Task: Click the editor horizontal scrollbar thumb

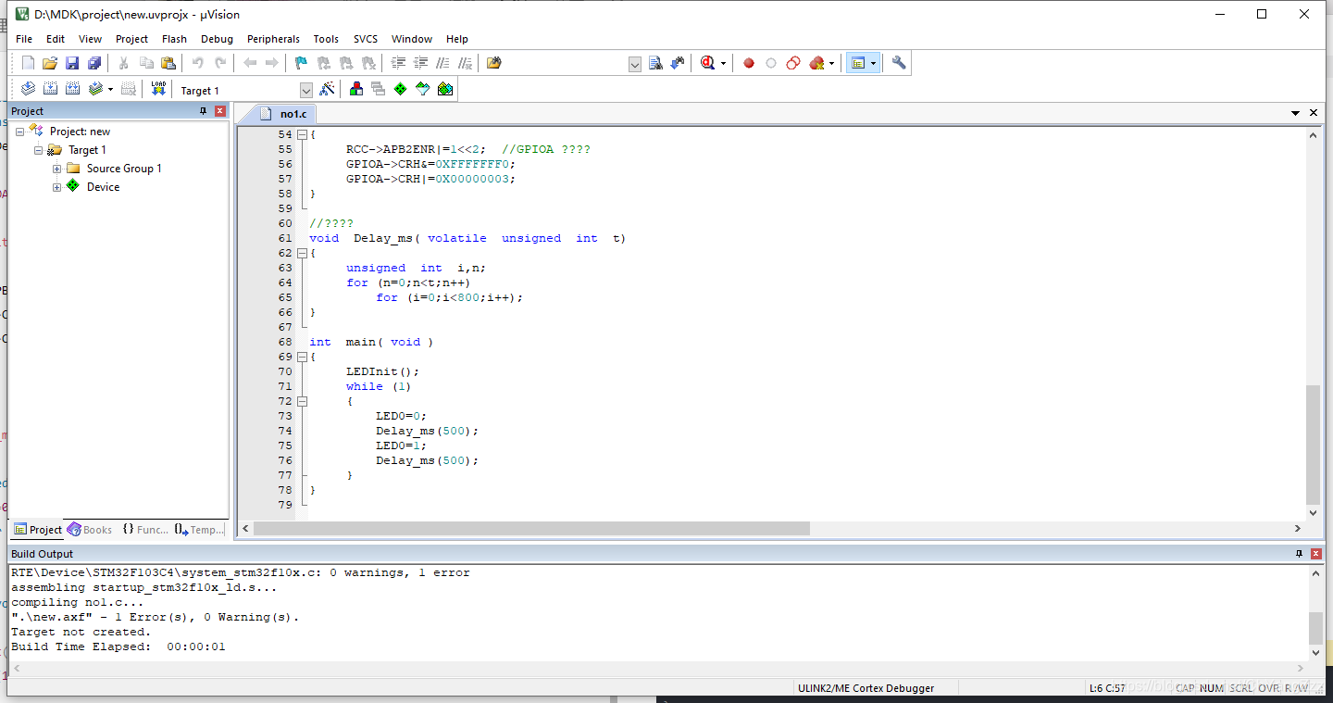Action: pyautogui.click(x=531, y=528)
